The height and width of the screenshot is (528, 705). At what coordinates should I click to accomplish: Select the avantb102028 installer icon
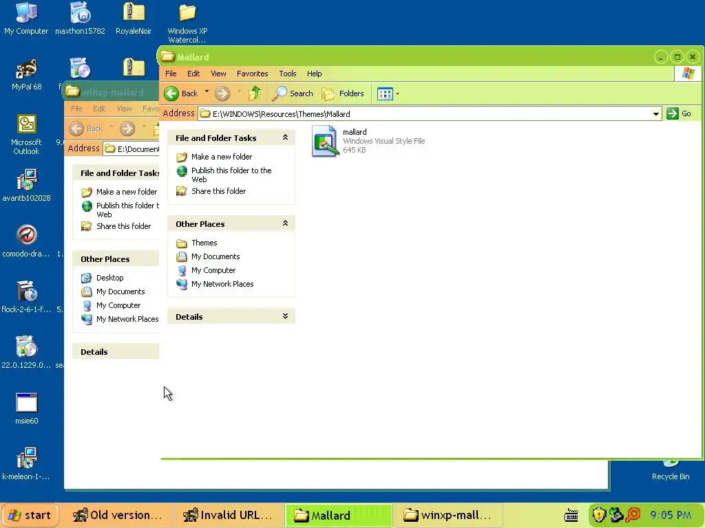[27, 186]
